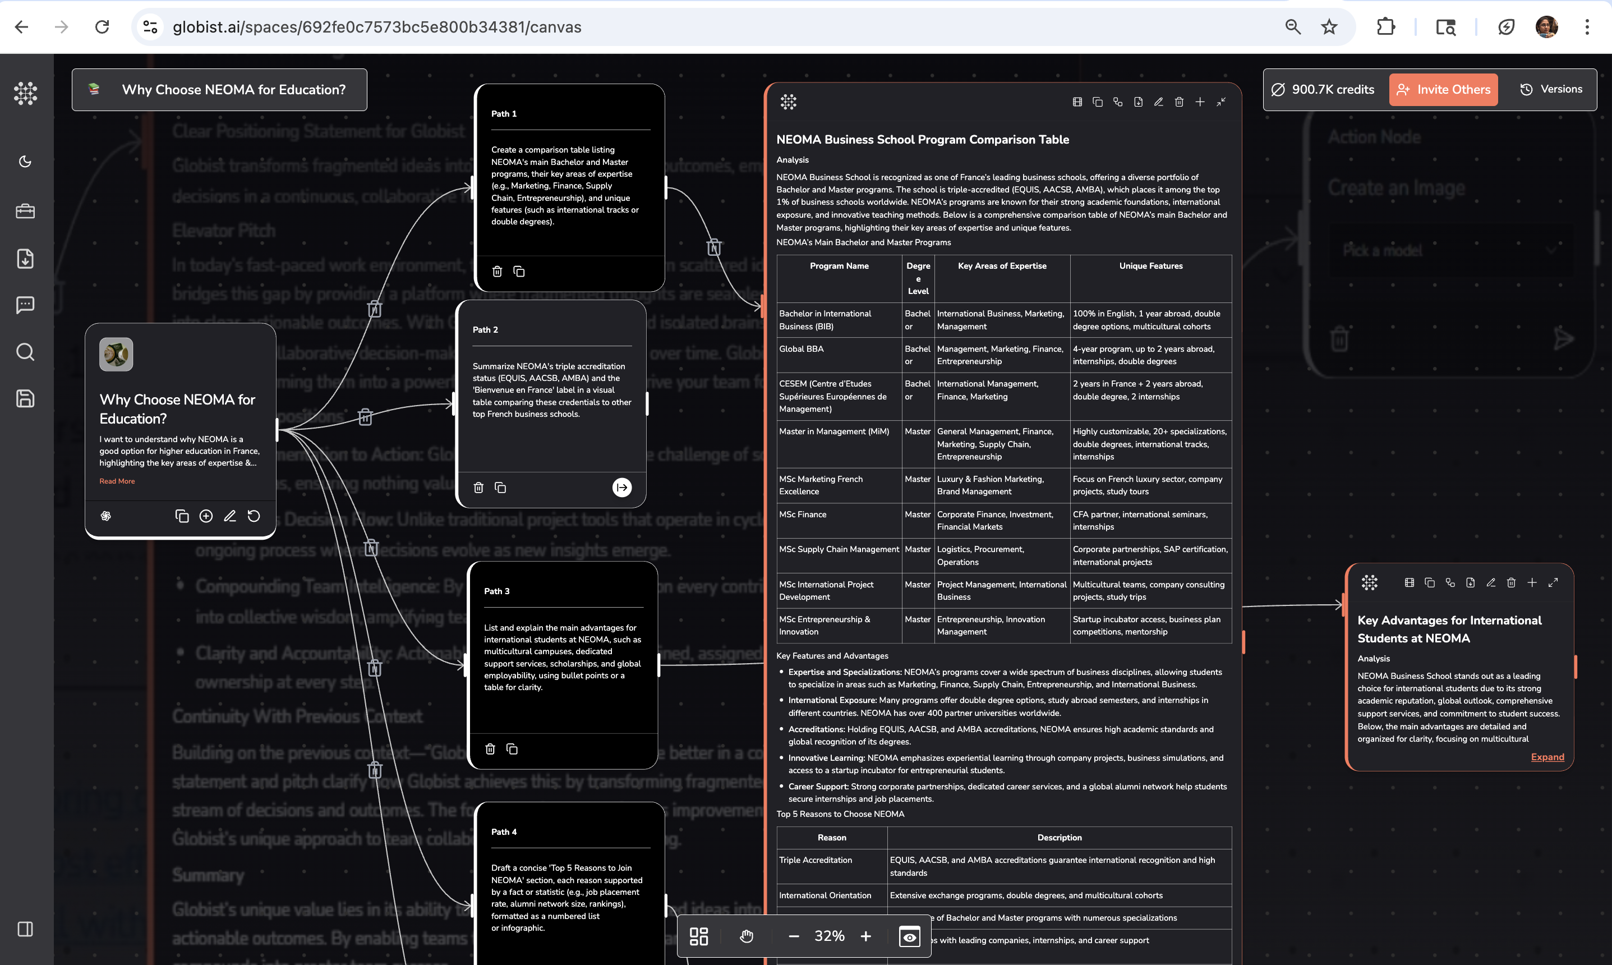Viewport: 1612px width, 965px height.
Task: Click the save floppy disk sidebar icon
Action: [25, 398]
